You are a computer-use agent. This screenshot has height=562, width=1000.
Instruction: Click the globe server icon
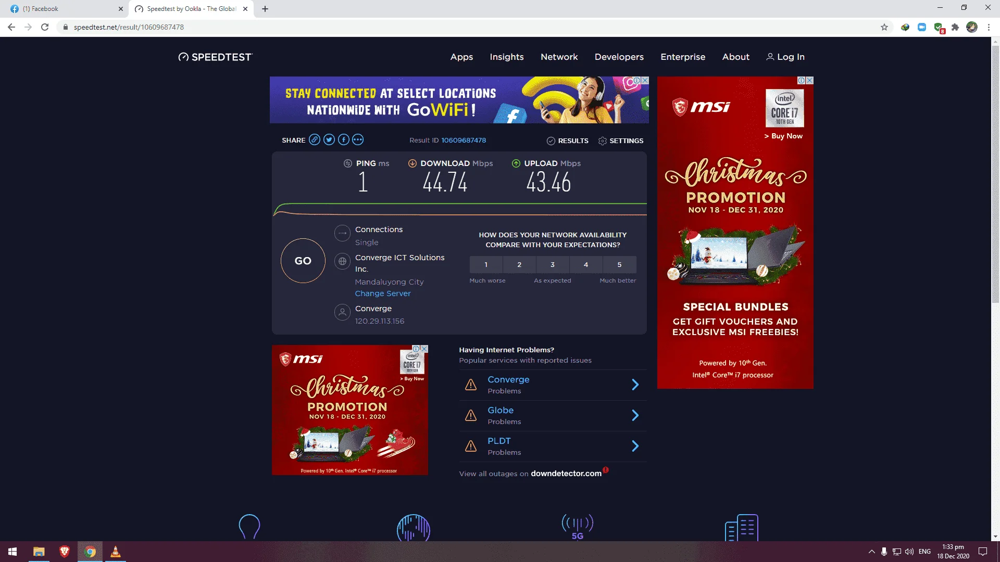342,261
